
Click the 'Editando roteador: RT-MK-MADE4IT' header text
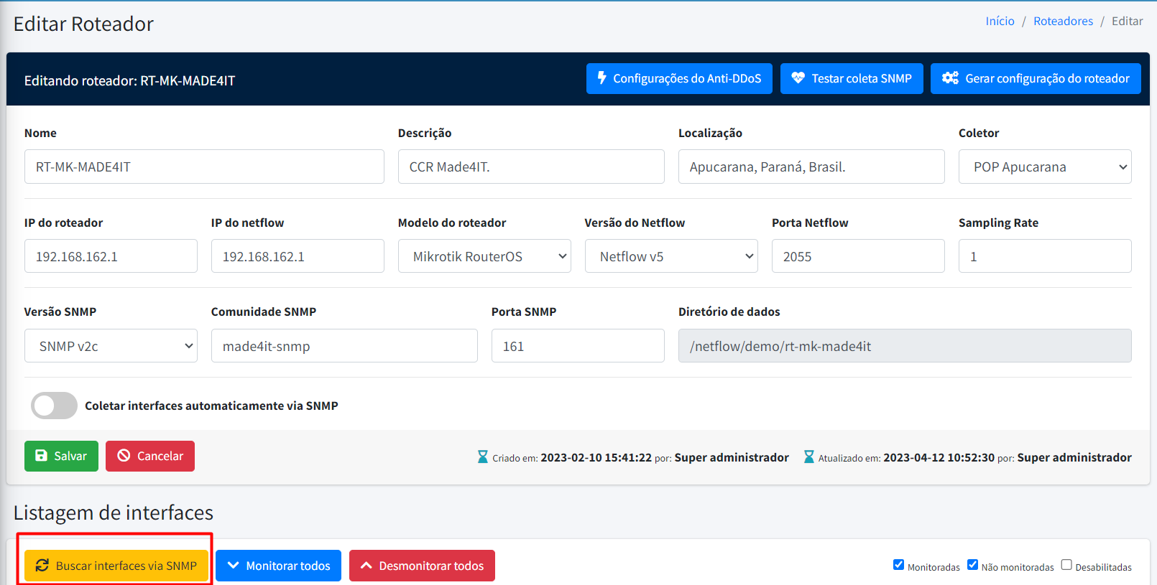click(129, 80)
